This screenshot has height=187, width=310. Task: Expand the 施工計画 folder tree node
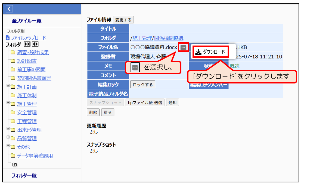click(8, 86)
